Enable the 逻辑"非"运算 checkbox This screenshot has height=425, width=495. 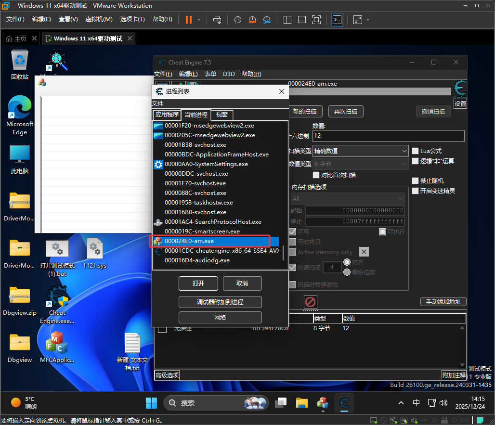point(416,161)
